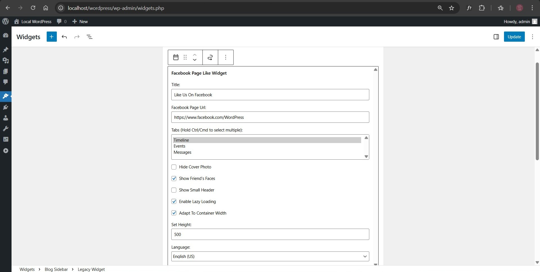This screenshot has height=272, width=540.
Task: Open the Blog Sidebar breadcrumb item
Action: point(56,269)
